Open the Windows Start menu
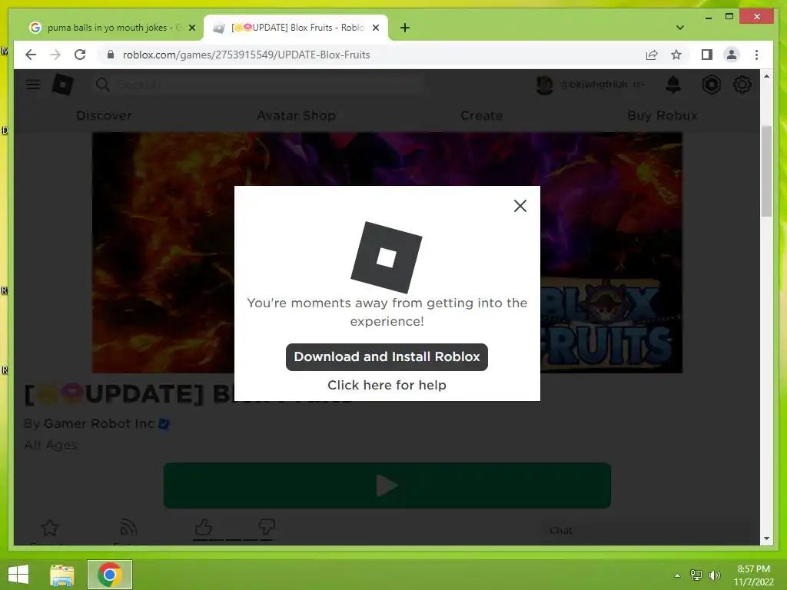 tap(18, 575)
